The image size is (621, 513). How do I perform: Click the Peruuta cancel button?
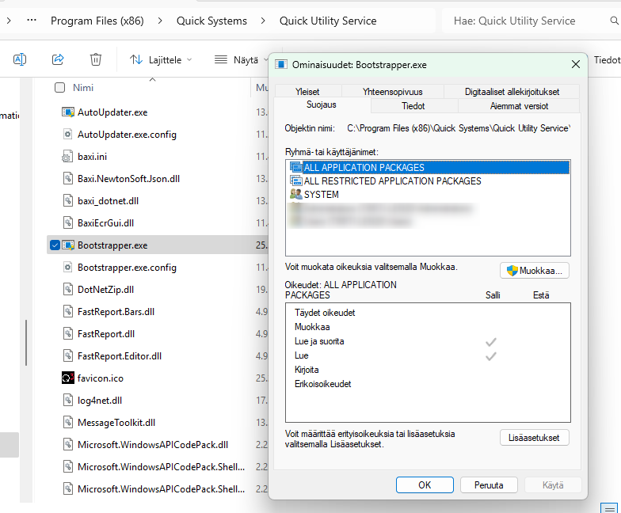[x=489, y=484]
